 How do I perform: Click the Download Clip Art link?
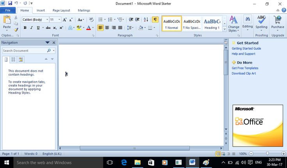(244, 73)
